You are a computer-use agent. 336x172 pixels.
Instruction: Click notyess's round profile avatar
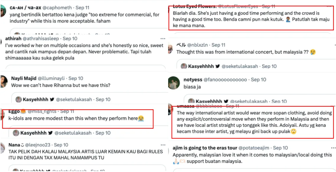coord(174,83)
